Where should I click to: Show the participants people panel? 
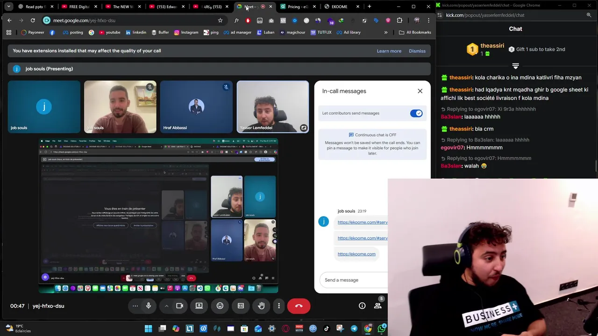point(377,306)
